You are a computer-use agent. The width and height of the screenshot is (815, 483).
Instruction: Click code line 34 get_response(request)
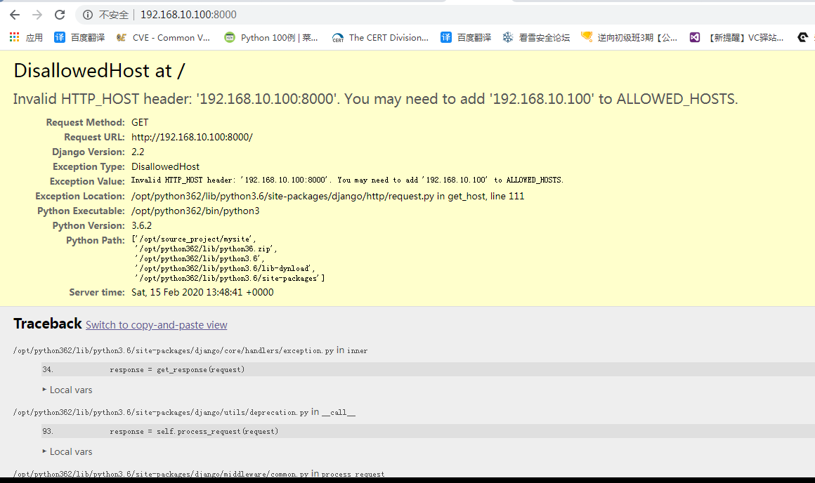pyautogui.click(x=429, y=369)
